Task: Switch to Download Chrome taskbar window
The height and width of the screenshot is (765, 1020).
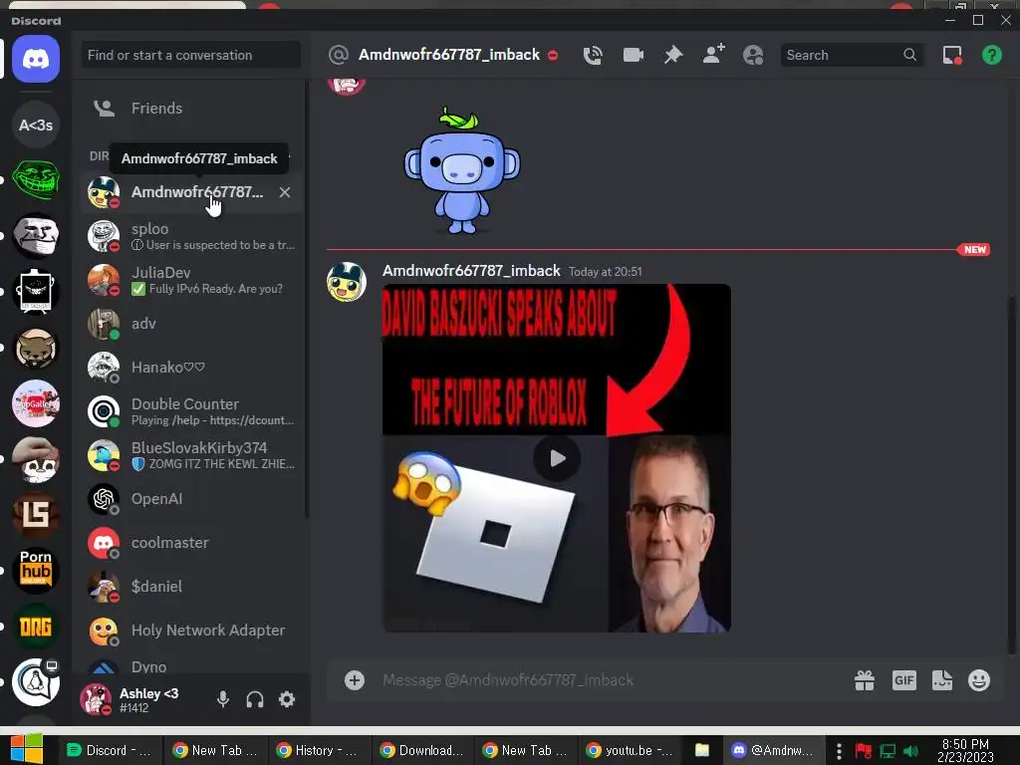Action: (x=422, y=750)
